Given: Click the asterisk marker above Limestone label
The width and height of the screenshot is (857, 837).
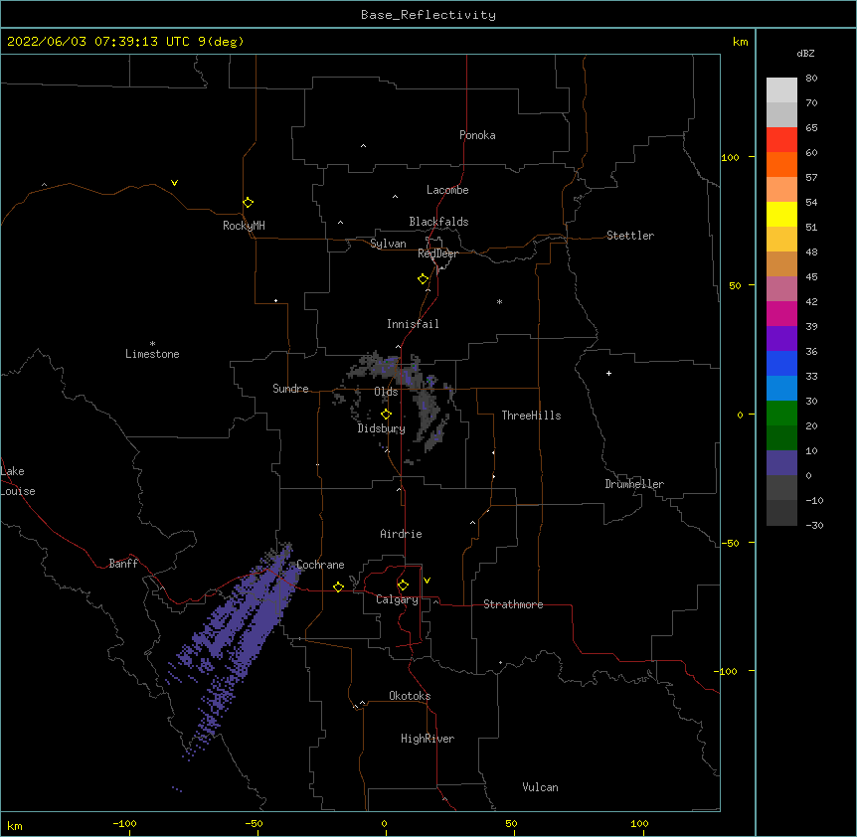Looking at the screenshot, I should (152, 344).
